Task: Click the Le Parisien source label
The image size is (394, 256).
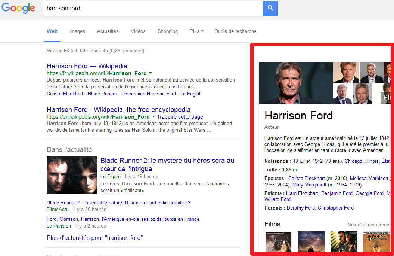Action: [x=59, y=226]
